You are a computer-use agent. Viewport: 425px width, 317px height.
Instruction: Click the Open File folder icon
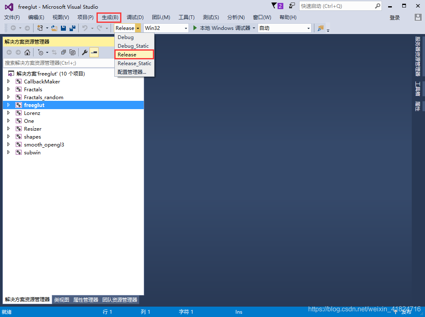coord(54,28)
